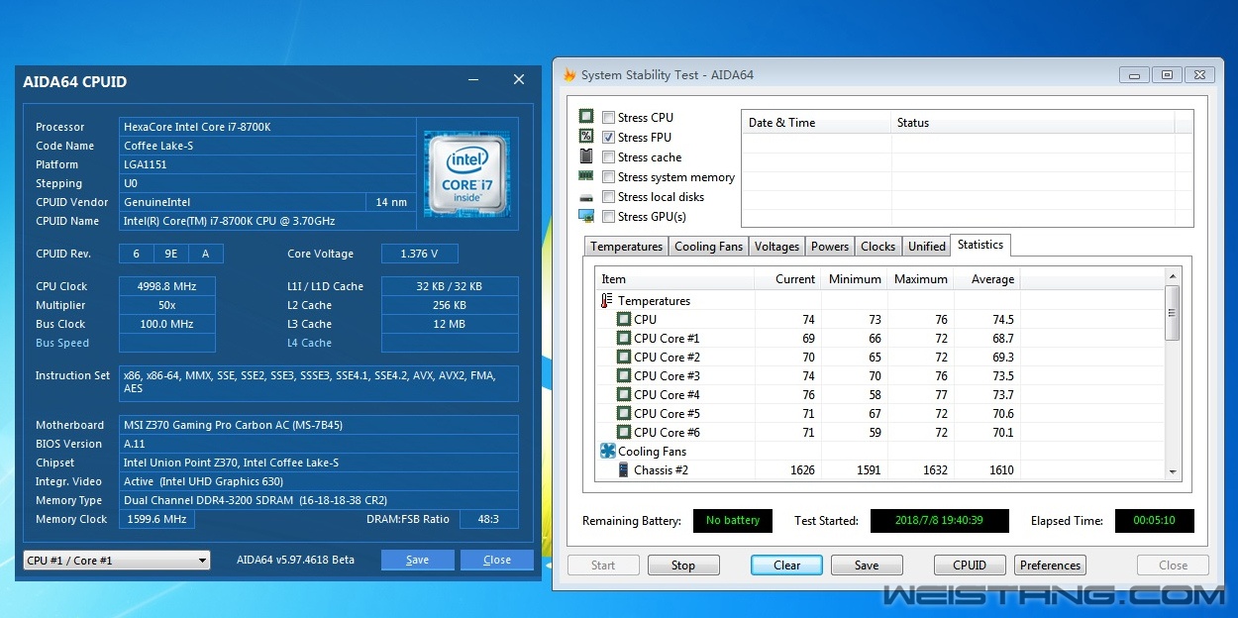The image size is (1238, 618).
Task: Switch to the Temperatures tab
Action: (627, 247)
